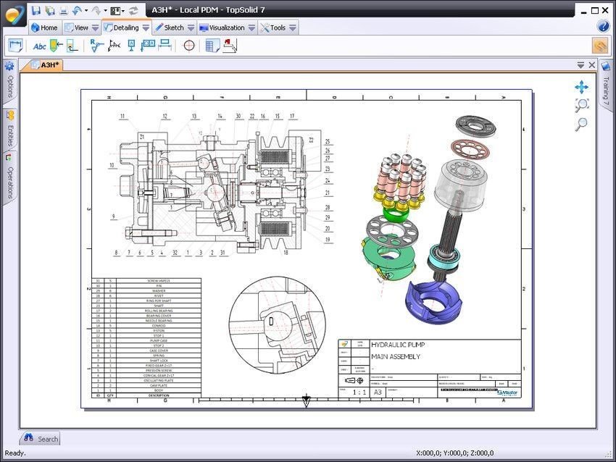This screenshot has width=616, height=462.
Task: Select the Detailing tab
Action: click(x=122, y=28)
